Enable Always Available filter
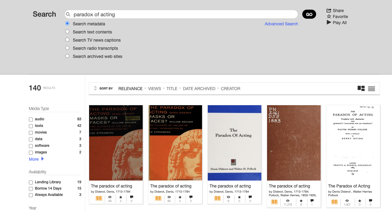 click(31, 195)
